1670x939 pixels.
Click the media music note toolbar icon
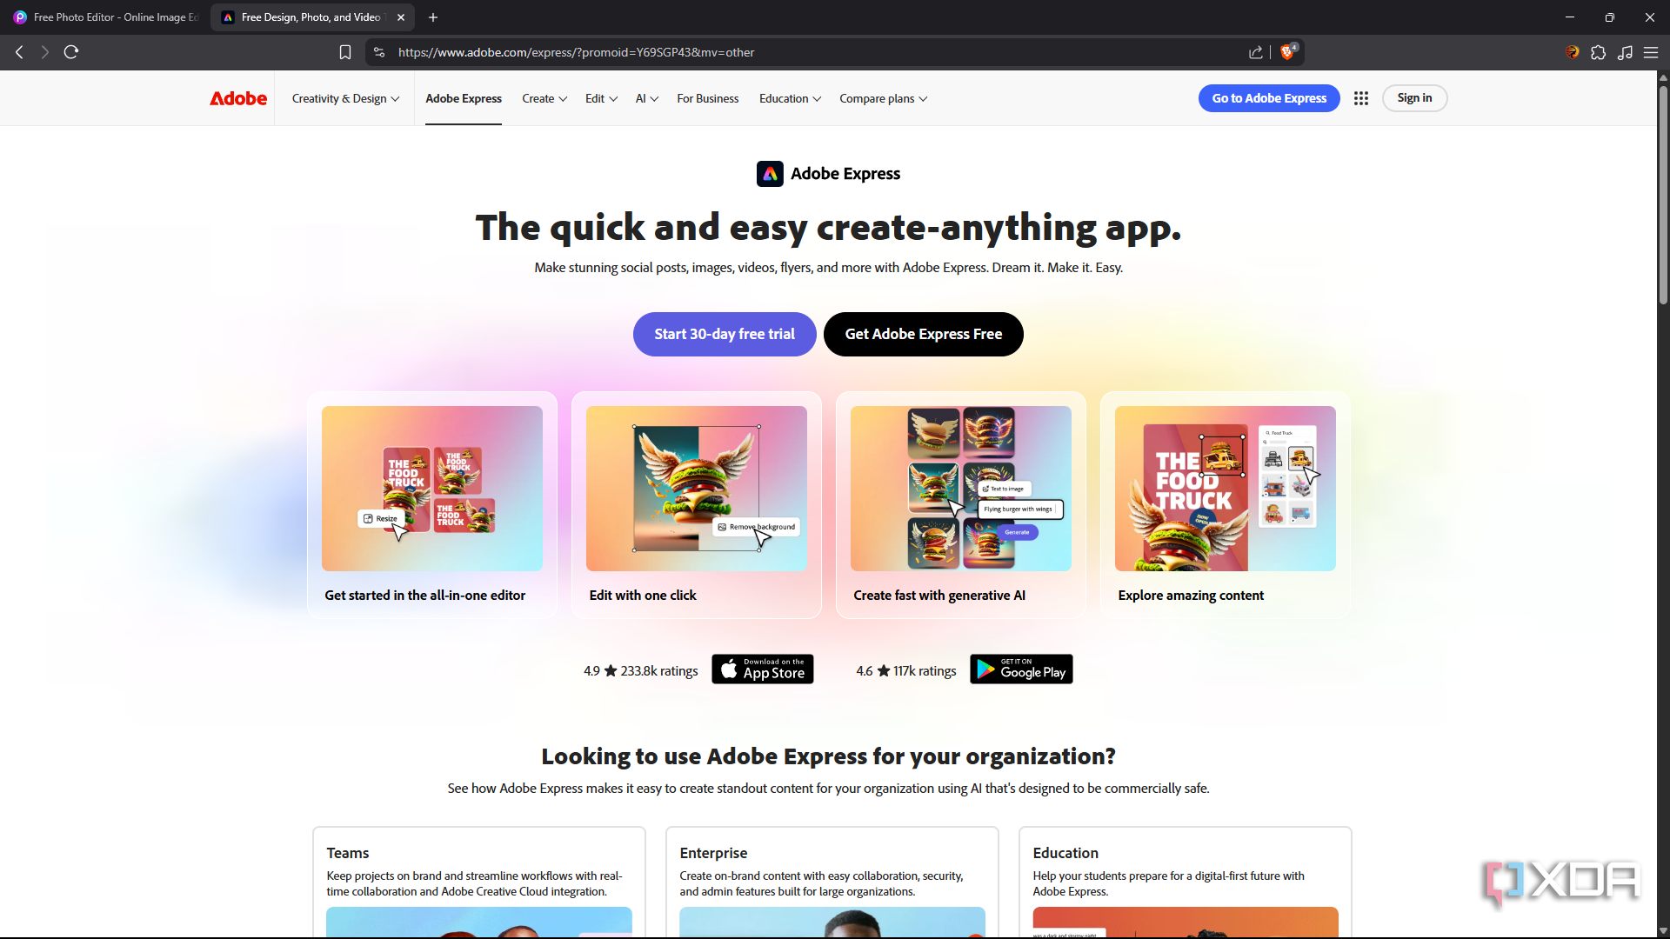pyautogui.click(x=1625, y=52)
